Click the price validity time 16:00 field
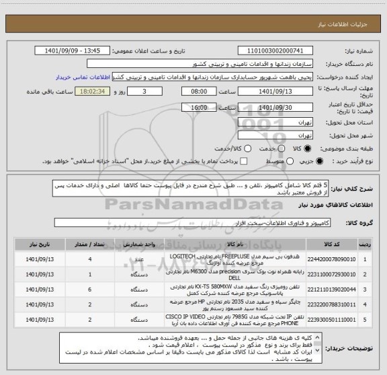 tap(199, 107)
